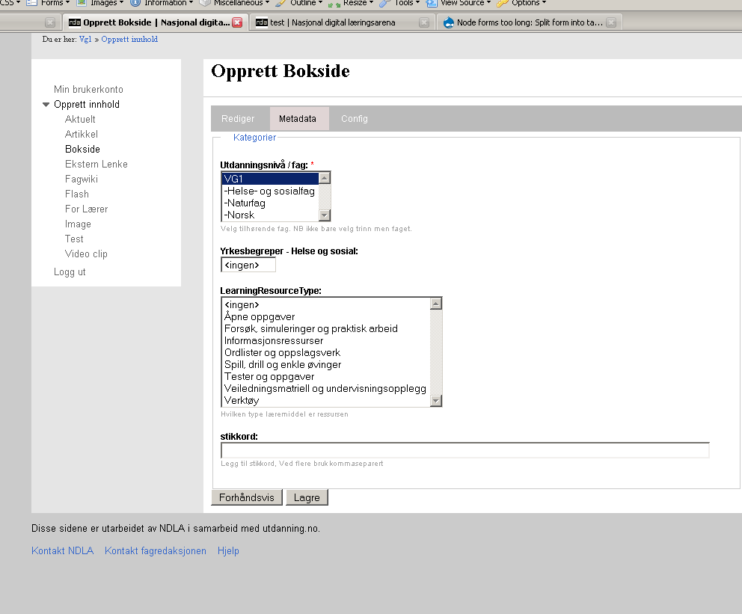Close the 'Opprett Bokside' browser tab
Viewport: 742px width, 614px height.
(x=237, y=22)
